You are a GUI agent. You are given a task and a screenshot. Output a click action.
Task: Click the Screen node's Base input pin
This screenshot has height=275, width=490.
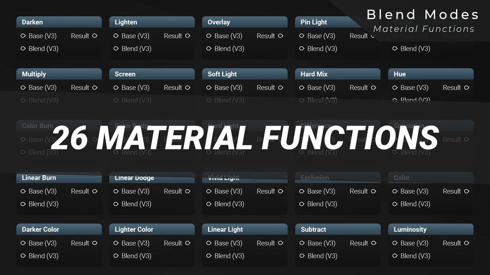click(x=116, y=88)
